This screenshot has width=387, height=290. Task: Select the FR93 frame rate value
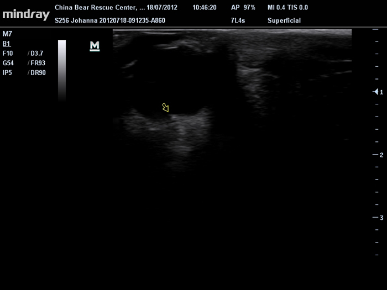[x=37, y=63]
